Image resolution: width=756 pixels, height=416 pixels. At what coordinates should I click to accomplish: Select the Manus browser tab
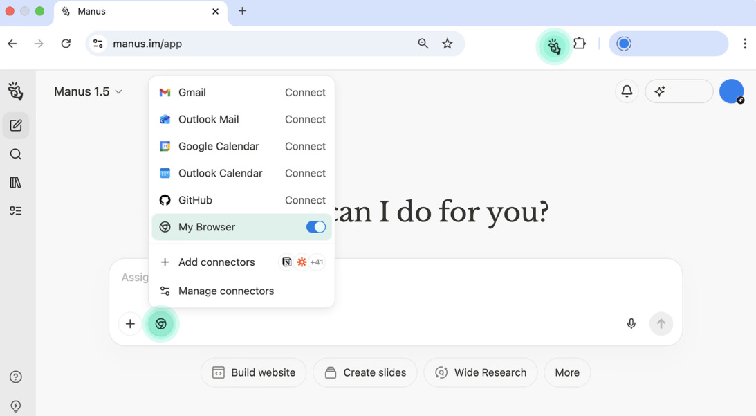pyautogui.click(x=140, y=12)
